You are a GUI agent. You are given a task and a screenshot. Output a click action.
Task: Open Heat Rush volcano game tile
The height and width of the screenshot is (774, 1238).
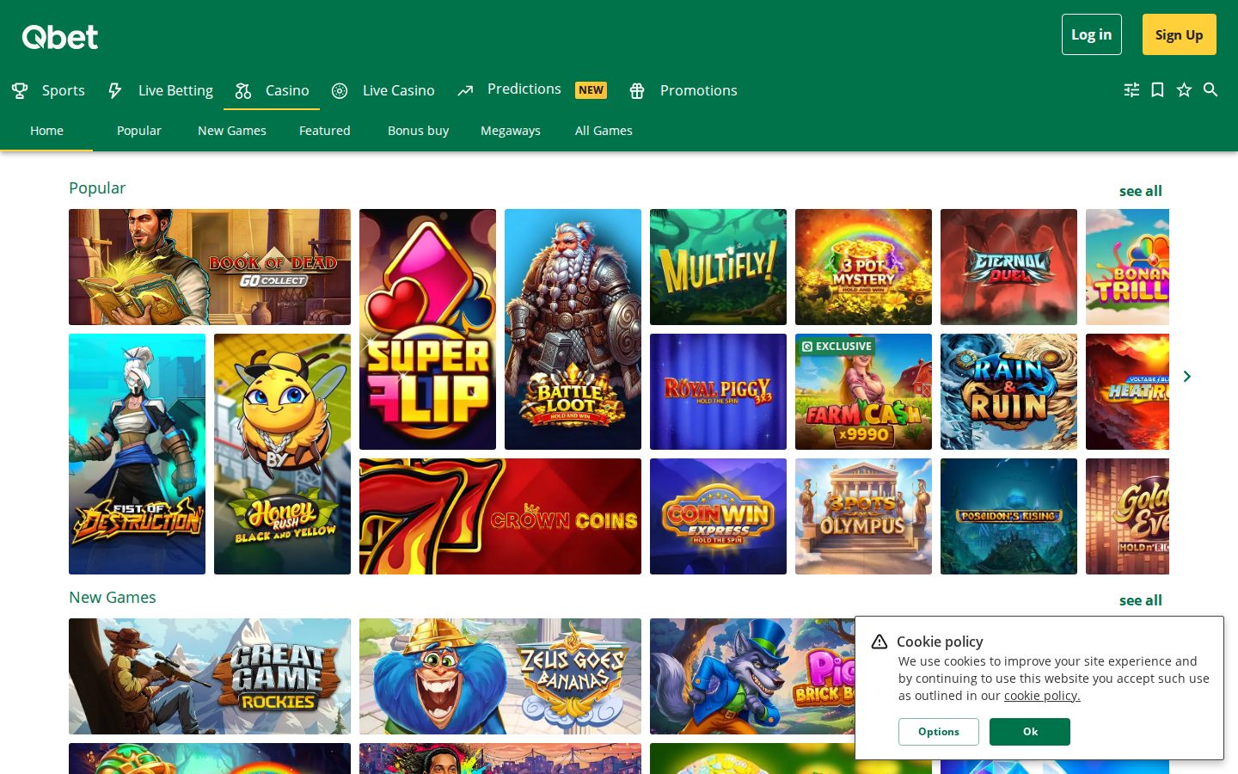[x=1127, y=391]
